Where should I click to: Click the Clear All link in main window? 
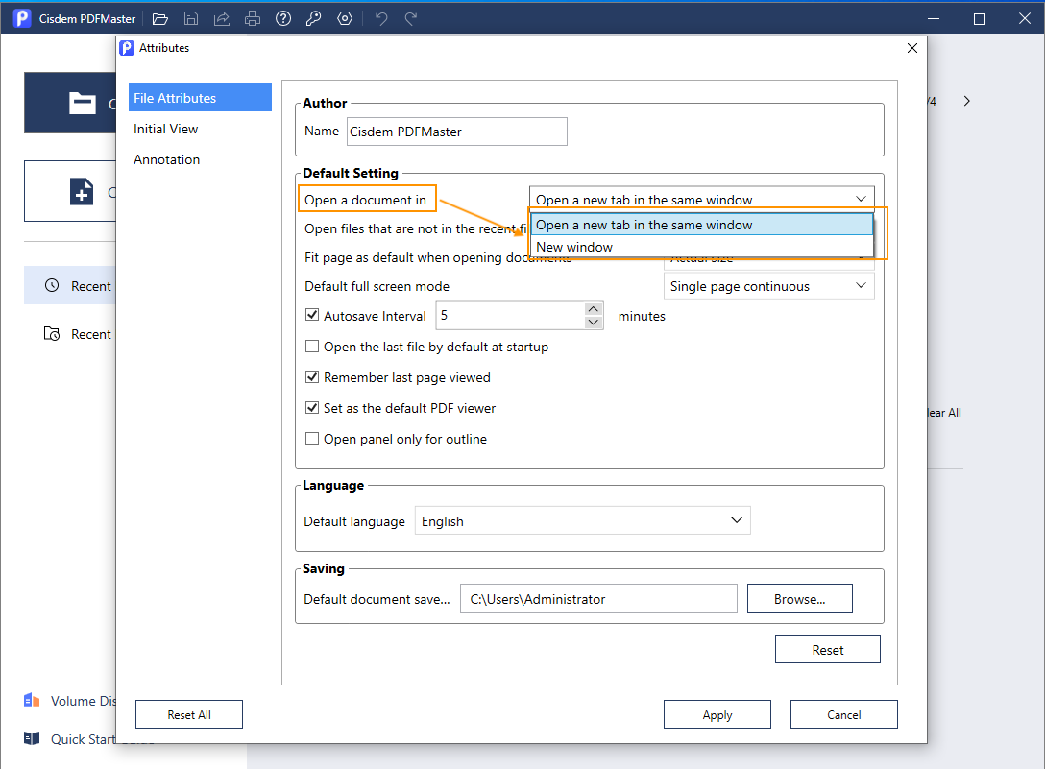[944, 413]
